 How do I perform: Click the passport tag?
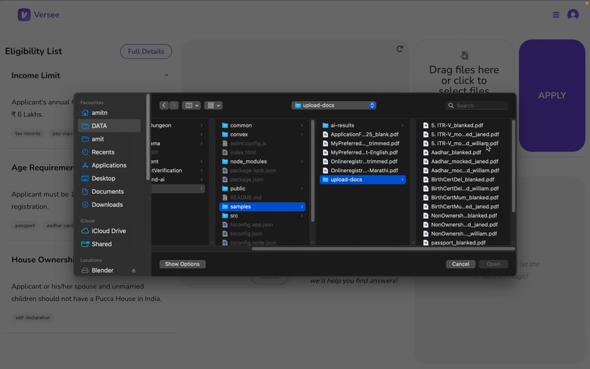[25, 225]
